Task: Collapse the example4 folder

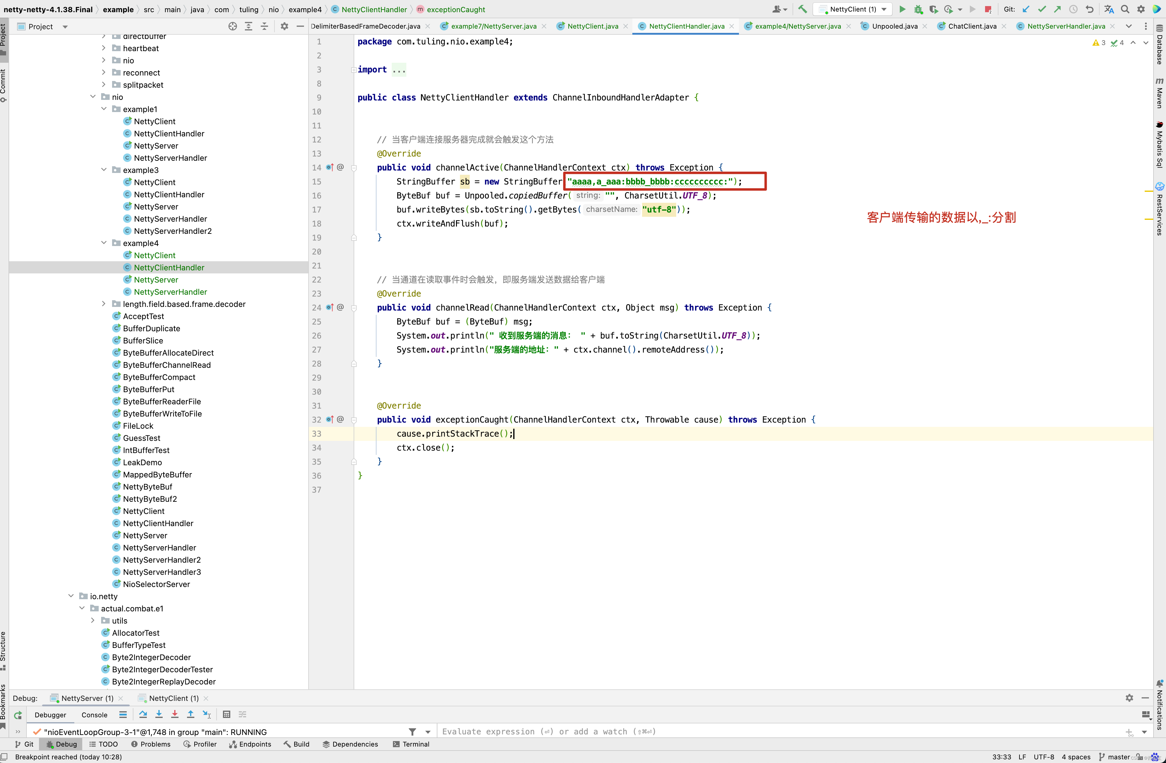Action: pos(103,243)
